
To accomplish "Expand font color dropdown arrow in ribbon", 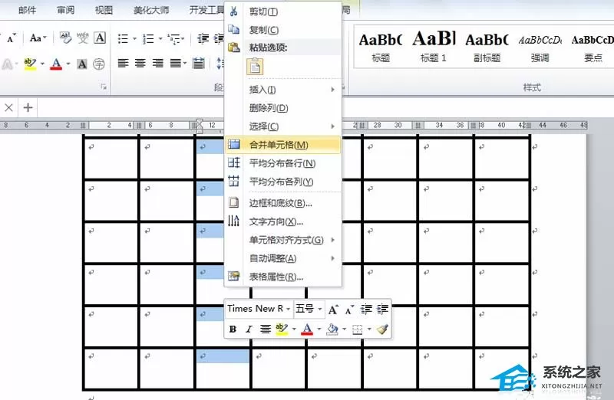I will (68, 64).
